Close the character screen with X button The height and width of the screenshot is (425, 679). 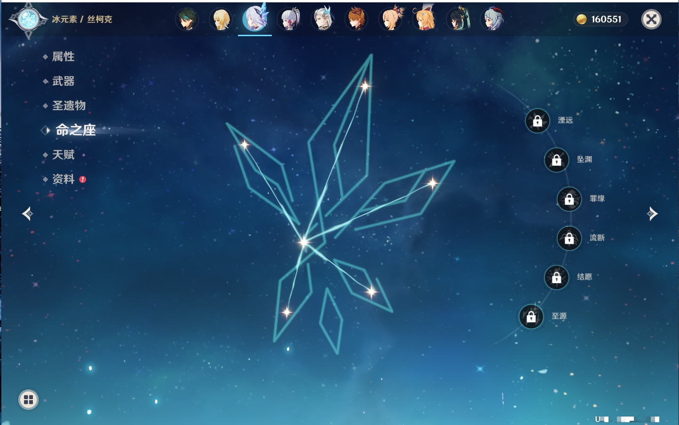[x=651, y=19]
